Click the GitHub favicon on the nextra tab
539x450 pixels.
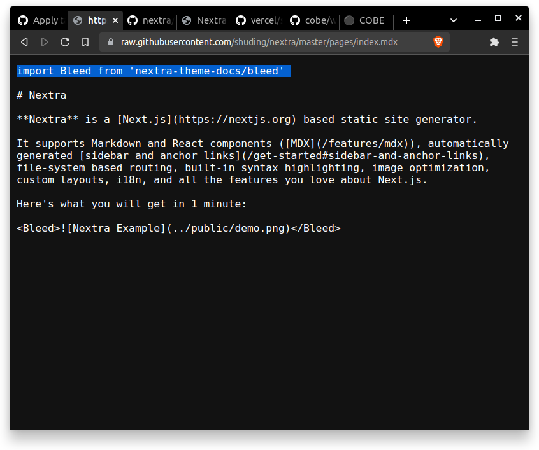pos(132,20)
